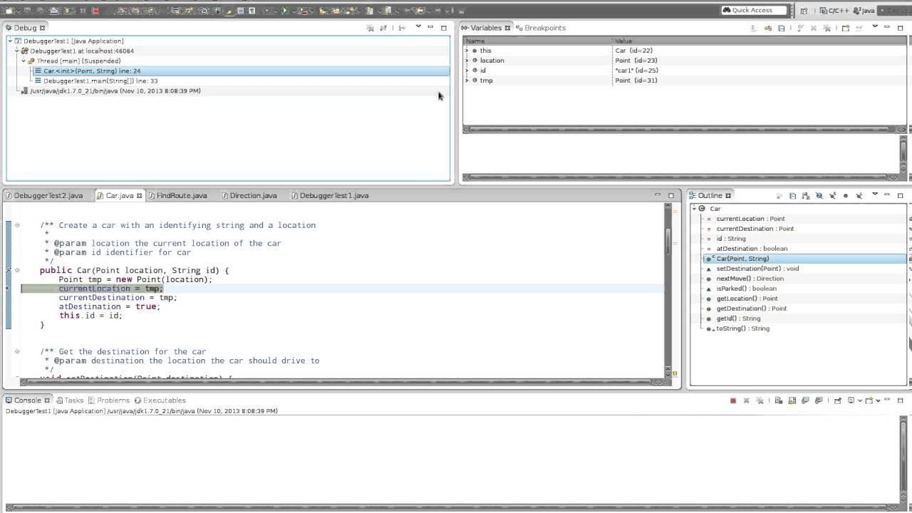Click Pin Console icon

[x=838, y=400]
